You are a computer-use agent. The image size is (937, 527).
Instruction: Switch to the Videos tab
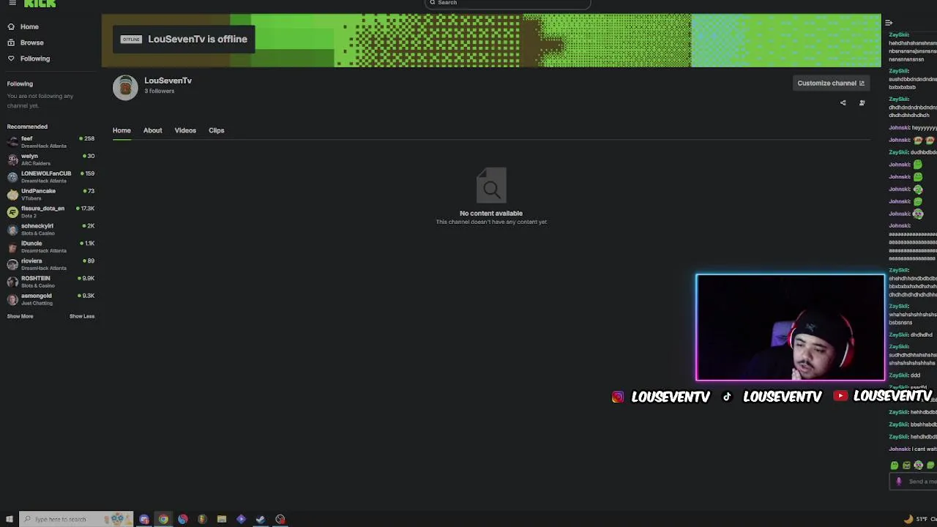[185, 130]
